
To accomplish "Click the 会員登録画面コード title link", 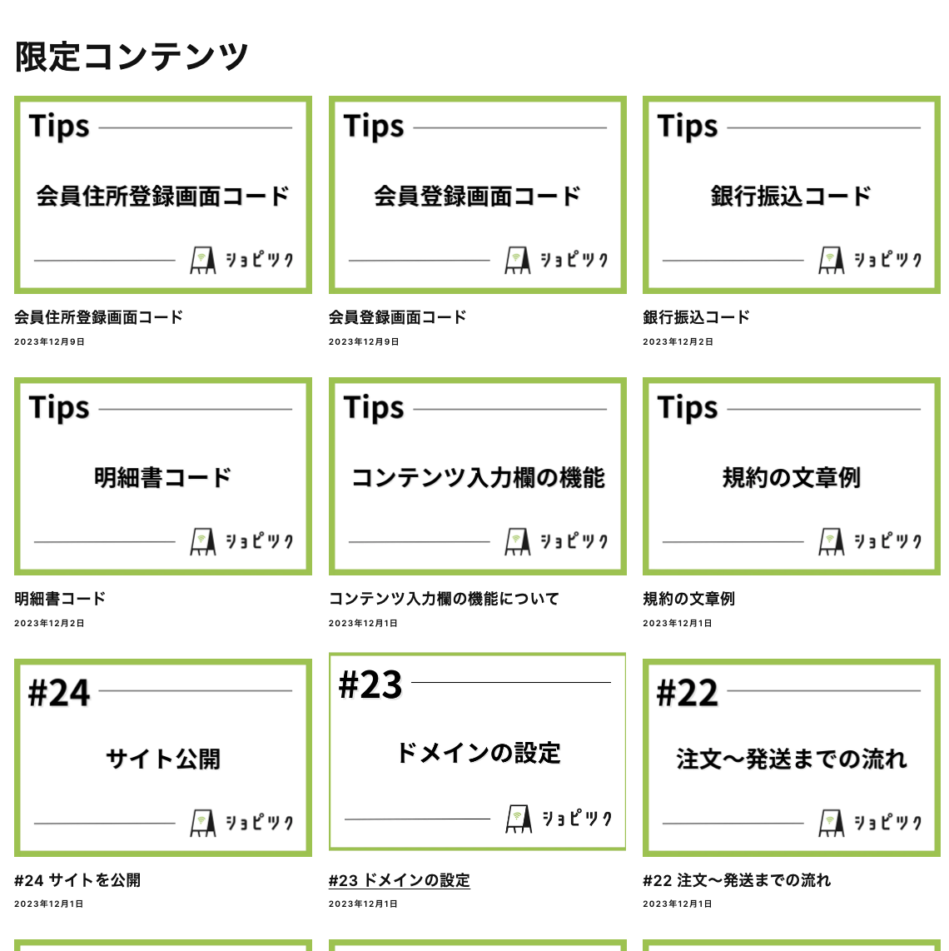I will coord(397,317).
